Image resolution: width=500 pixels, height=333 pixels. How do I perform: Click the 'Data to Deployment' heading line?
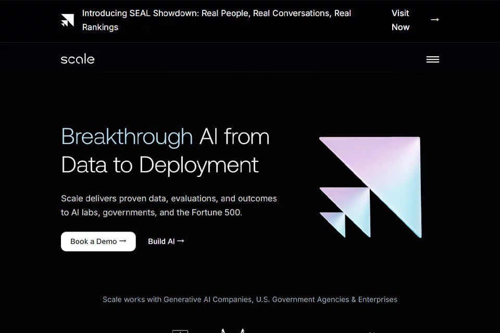point(160,165)
